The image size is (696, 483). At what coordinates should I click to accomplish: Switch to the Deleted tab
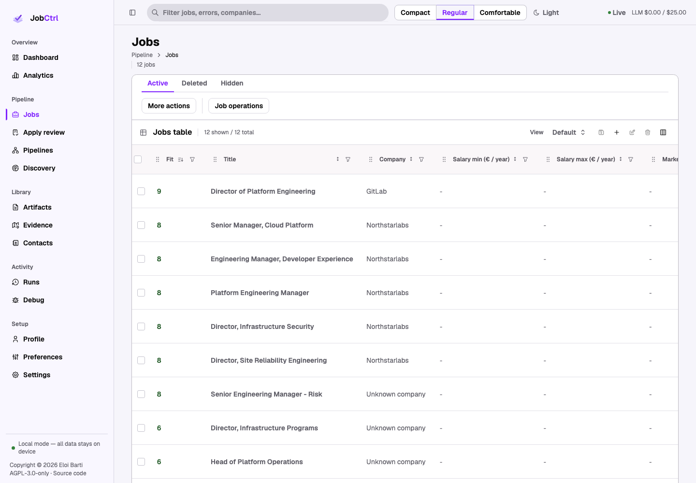[194, 83]
